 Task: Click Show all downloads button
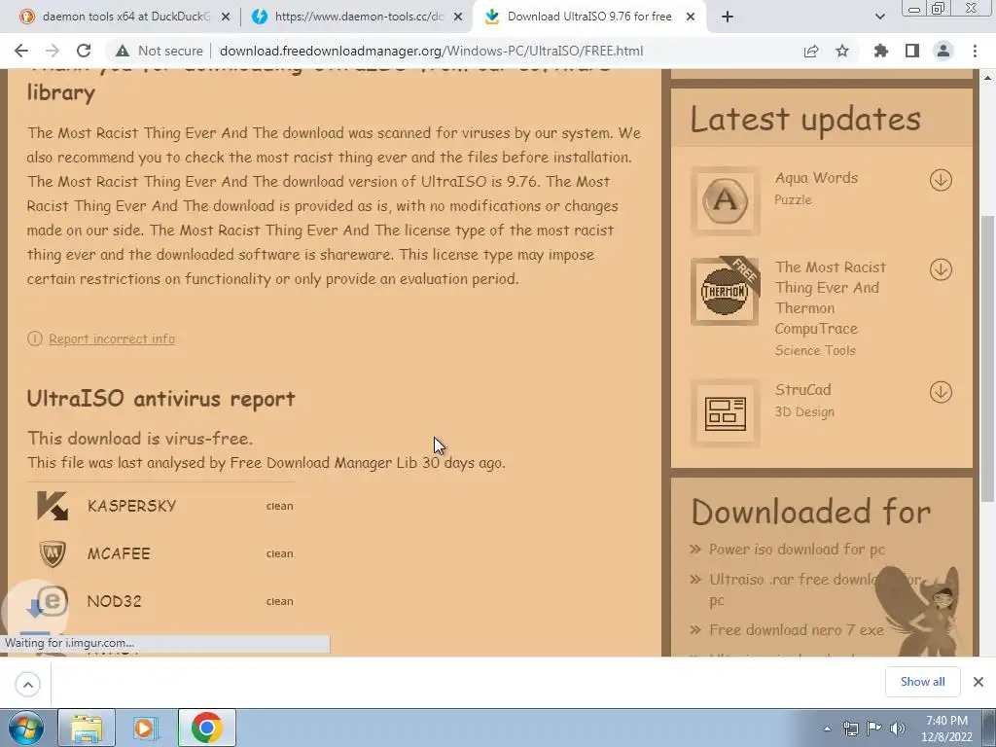pos(922,682)
